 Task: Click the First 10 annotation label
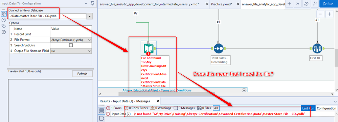(316, 58)
